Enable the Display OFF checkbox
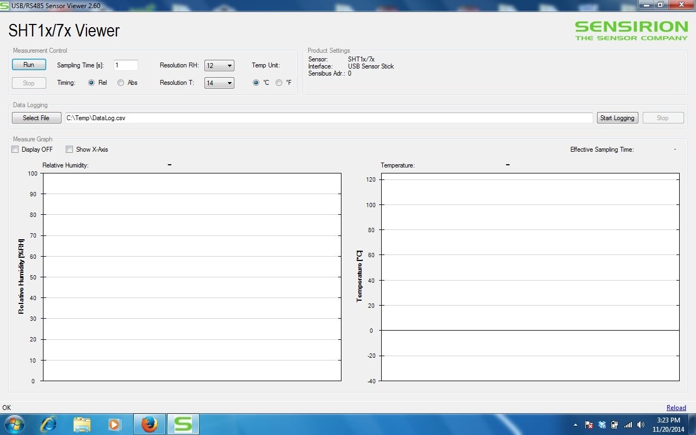 click(15, 150)
